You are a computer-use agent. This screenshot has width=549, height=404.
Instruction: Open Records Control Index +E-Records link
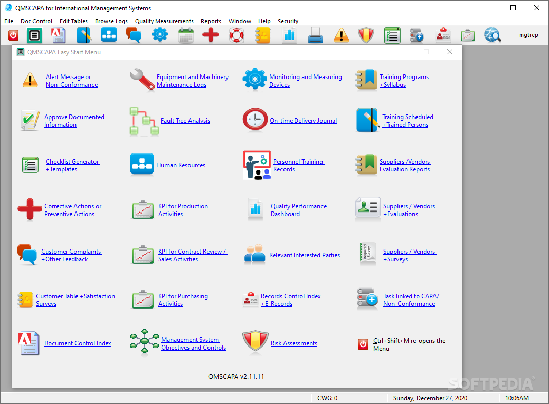(292, 300)
